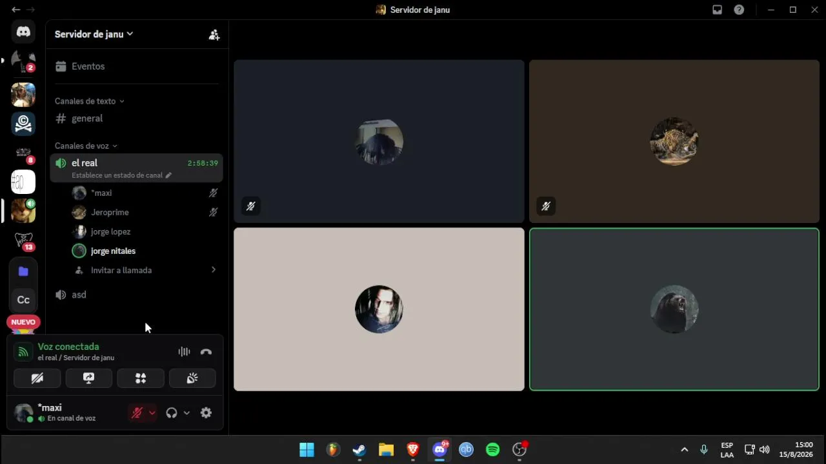Select jorge nitales in voice member list
The image size is (826, 464).
click(145, 251)
